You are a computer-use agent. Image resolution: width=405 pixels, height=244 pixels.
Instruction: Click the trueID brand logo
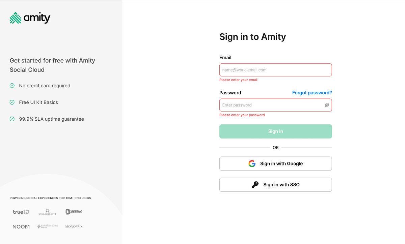[x=21, y=211]
